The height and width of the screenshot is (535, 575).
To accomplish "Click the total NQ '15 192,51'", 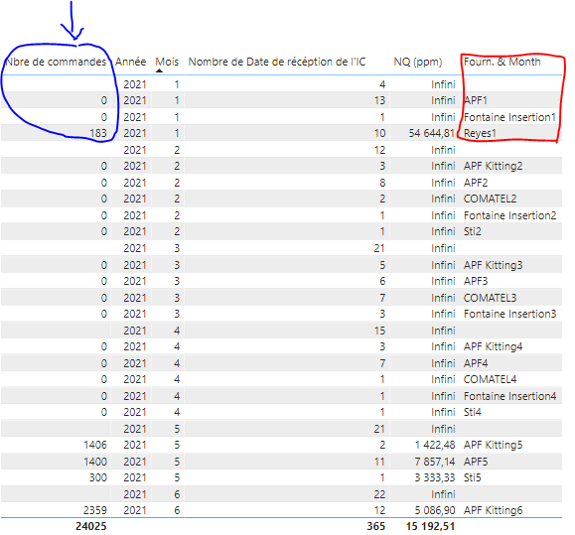I will [x=431, y=527].
